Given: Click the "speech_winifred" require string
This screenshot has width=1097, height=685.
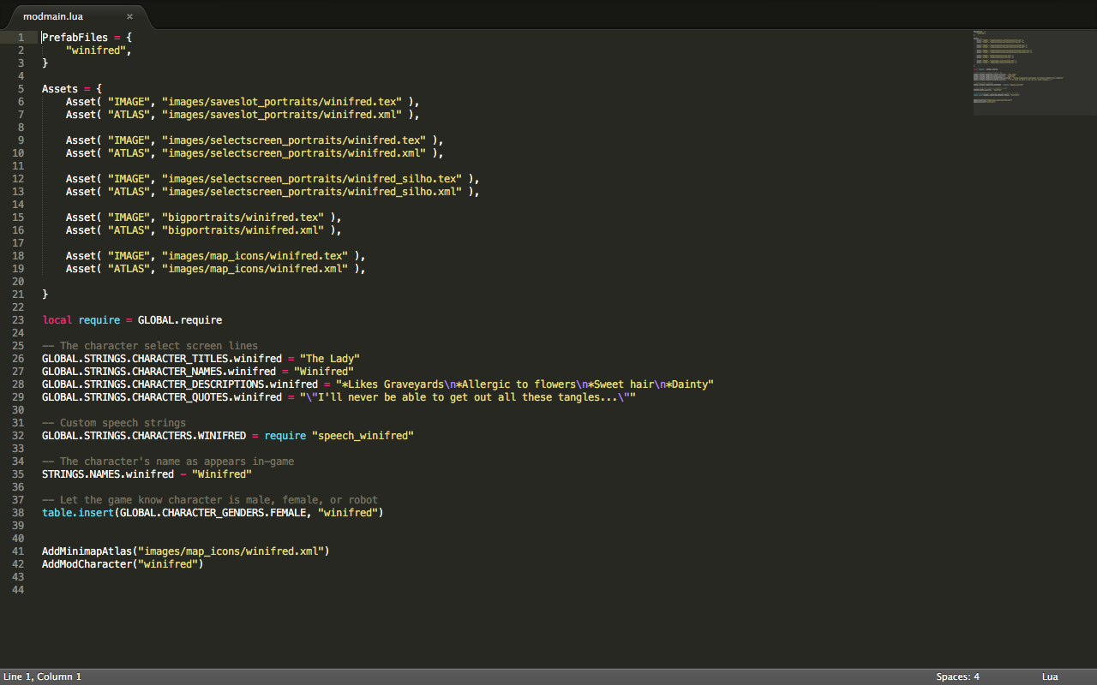Looking at the screenshot, I should click(x=363, y=436).
